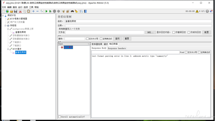Screen dimensions: 215x121
Task: Enable the 仅成功日志 checkbox
Action: [189, 32]
